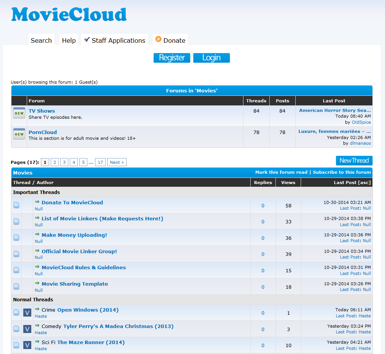Click the V prefix icon for Open Windows thread
385x354 pixels.
click(x=27, y=313)
